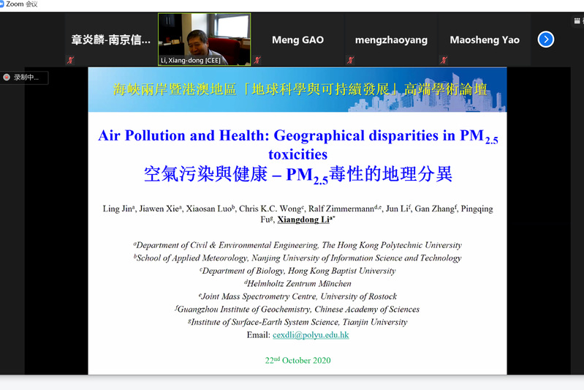Screen dimensions: 584x390
Task: Click muted mic icon on Maosheng Yao tile
Action: point(443,60)
